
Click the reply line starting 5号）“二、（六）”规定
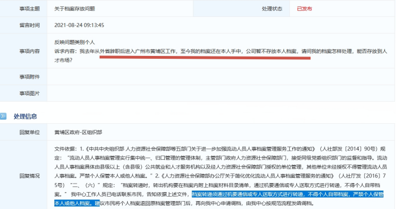click(x=217, y=185)
